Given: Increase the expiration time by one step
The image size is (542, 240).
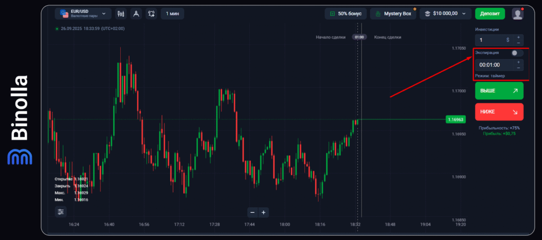Looking at the screenshot, I should tap(518, 62).
